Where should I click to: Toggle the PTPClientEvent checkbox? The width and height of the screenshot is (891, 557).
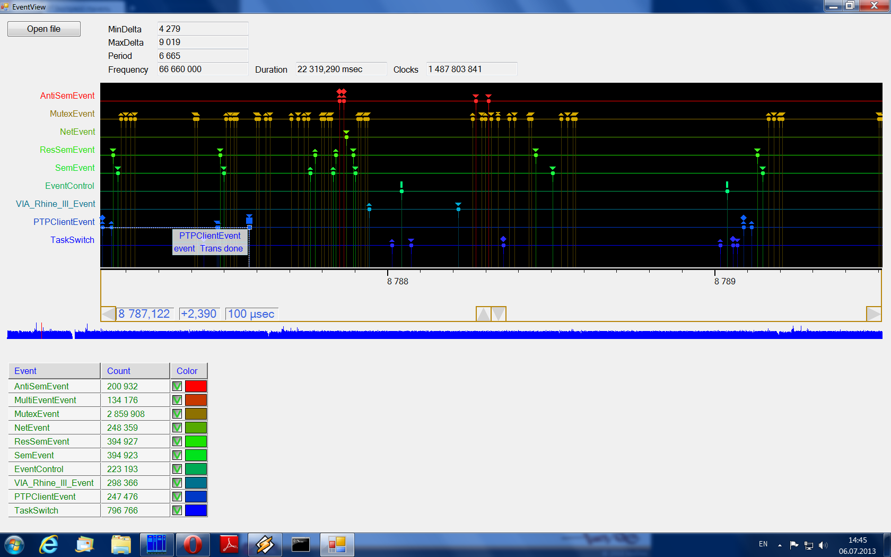click(177, 497)
